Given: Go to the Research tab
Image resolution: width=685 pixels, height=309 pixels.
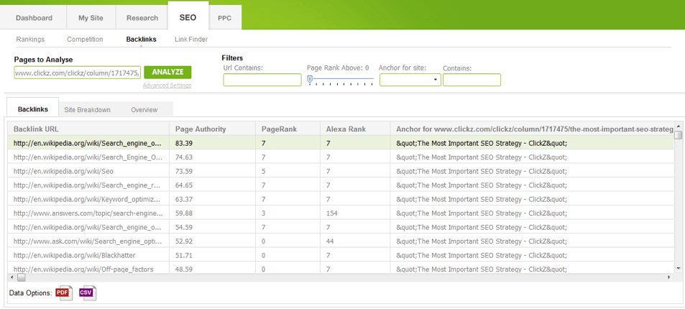Looking at the screenshot, I should (x=142, y=19).
